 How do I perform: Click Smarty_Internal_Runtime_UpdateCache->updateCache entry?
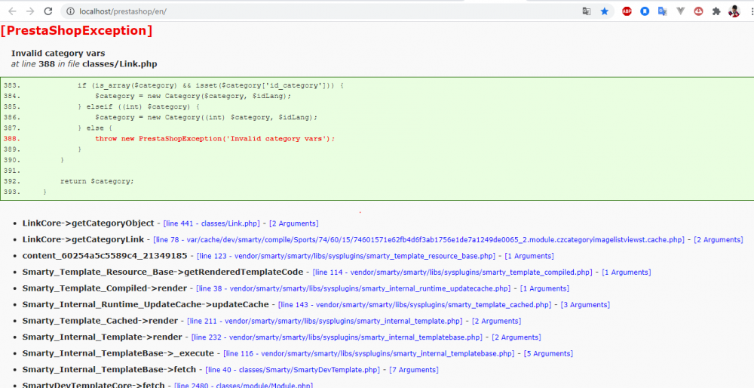click(x=146, y=305)
